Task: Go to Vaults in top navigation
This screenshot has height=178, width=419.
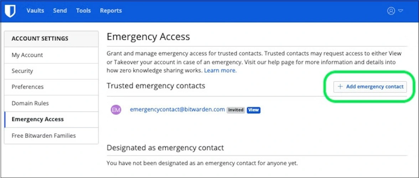Action: (x=35, y=11)
